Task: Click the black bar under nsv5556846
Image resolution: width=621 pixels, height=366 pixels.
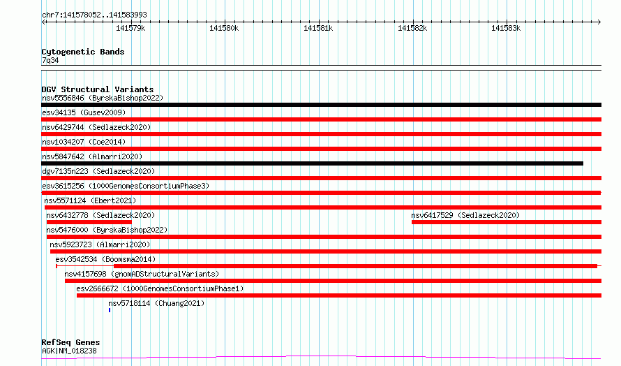Action: pos(321,105)
